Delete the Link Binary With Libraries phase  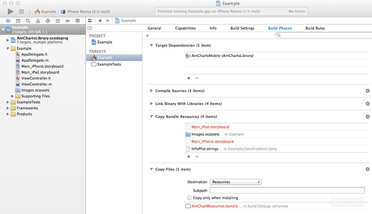368,104
